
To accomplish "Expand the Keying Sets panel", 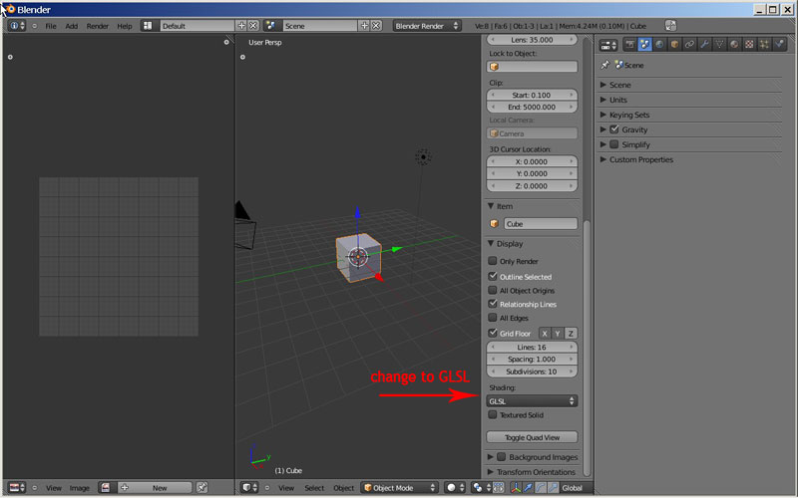I will (x=629, y=115).
